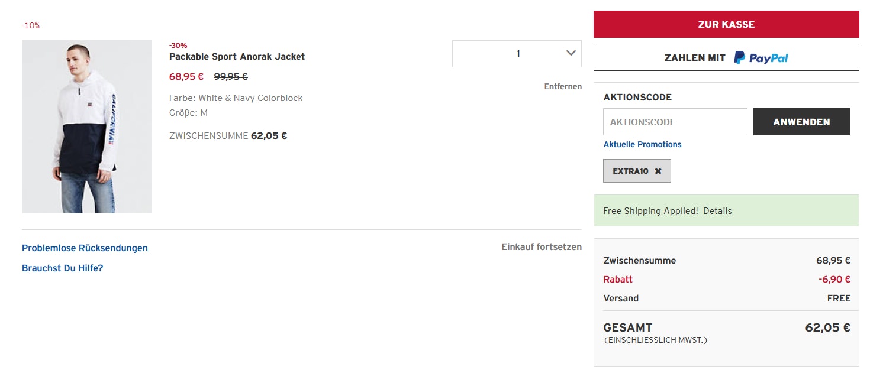Open the Problemlose Rücksendungen link
The image size is (870, 373).
pos(85,248)
